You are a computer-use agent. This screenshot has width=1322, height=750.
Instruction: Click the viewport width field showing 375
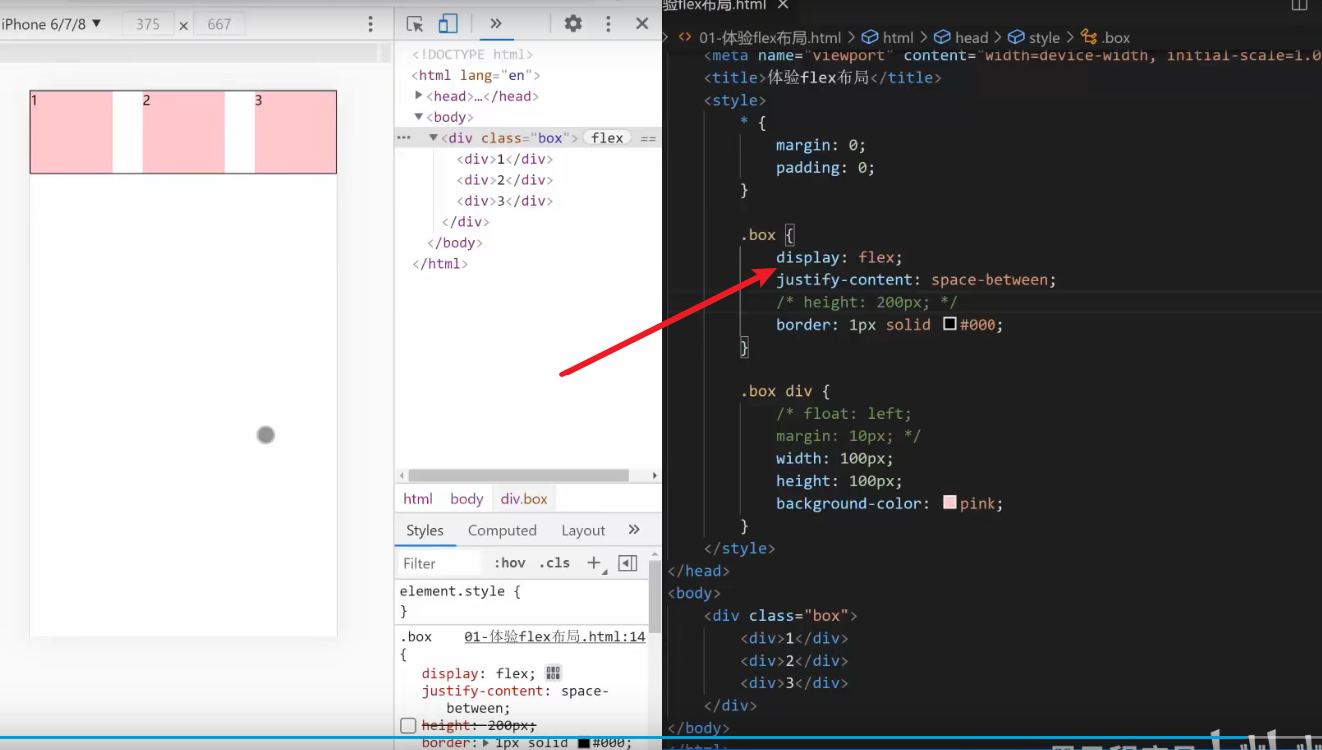coord(148,24)
